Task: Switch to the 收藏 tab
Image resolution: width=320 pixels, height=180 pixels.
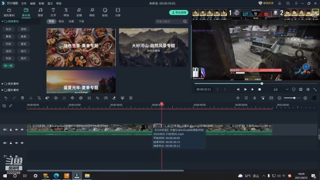Action: click(71, 22)
